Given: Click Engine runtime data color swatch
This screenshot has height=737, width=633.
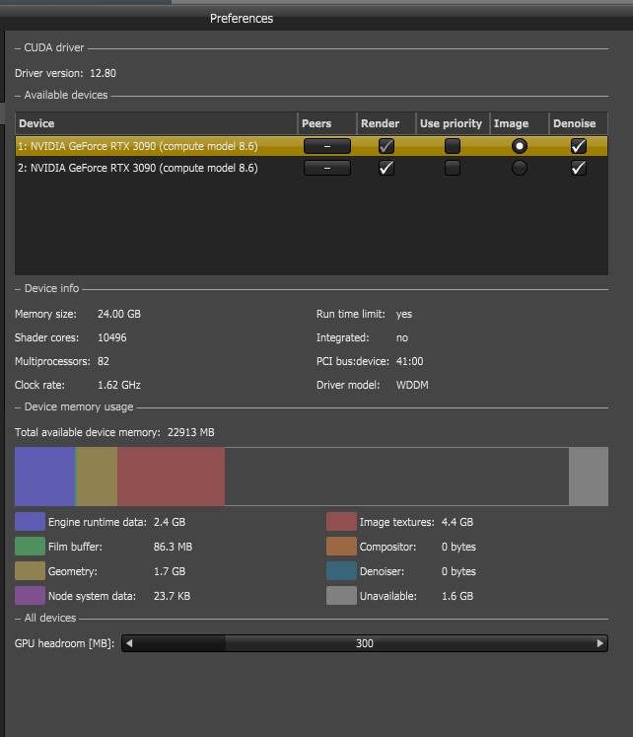Looking at the screenshot, I should click(x=30, y=522).
